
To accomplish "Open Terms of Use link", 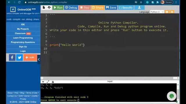I will 32,93.
